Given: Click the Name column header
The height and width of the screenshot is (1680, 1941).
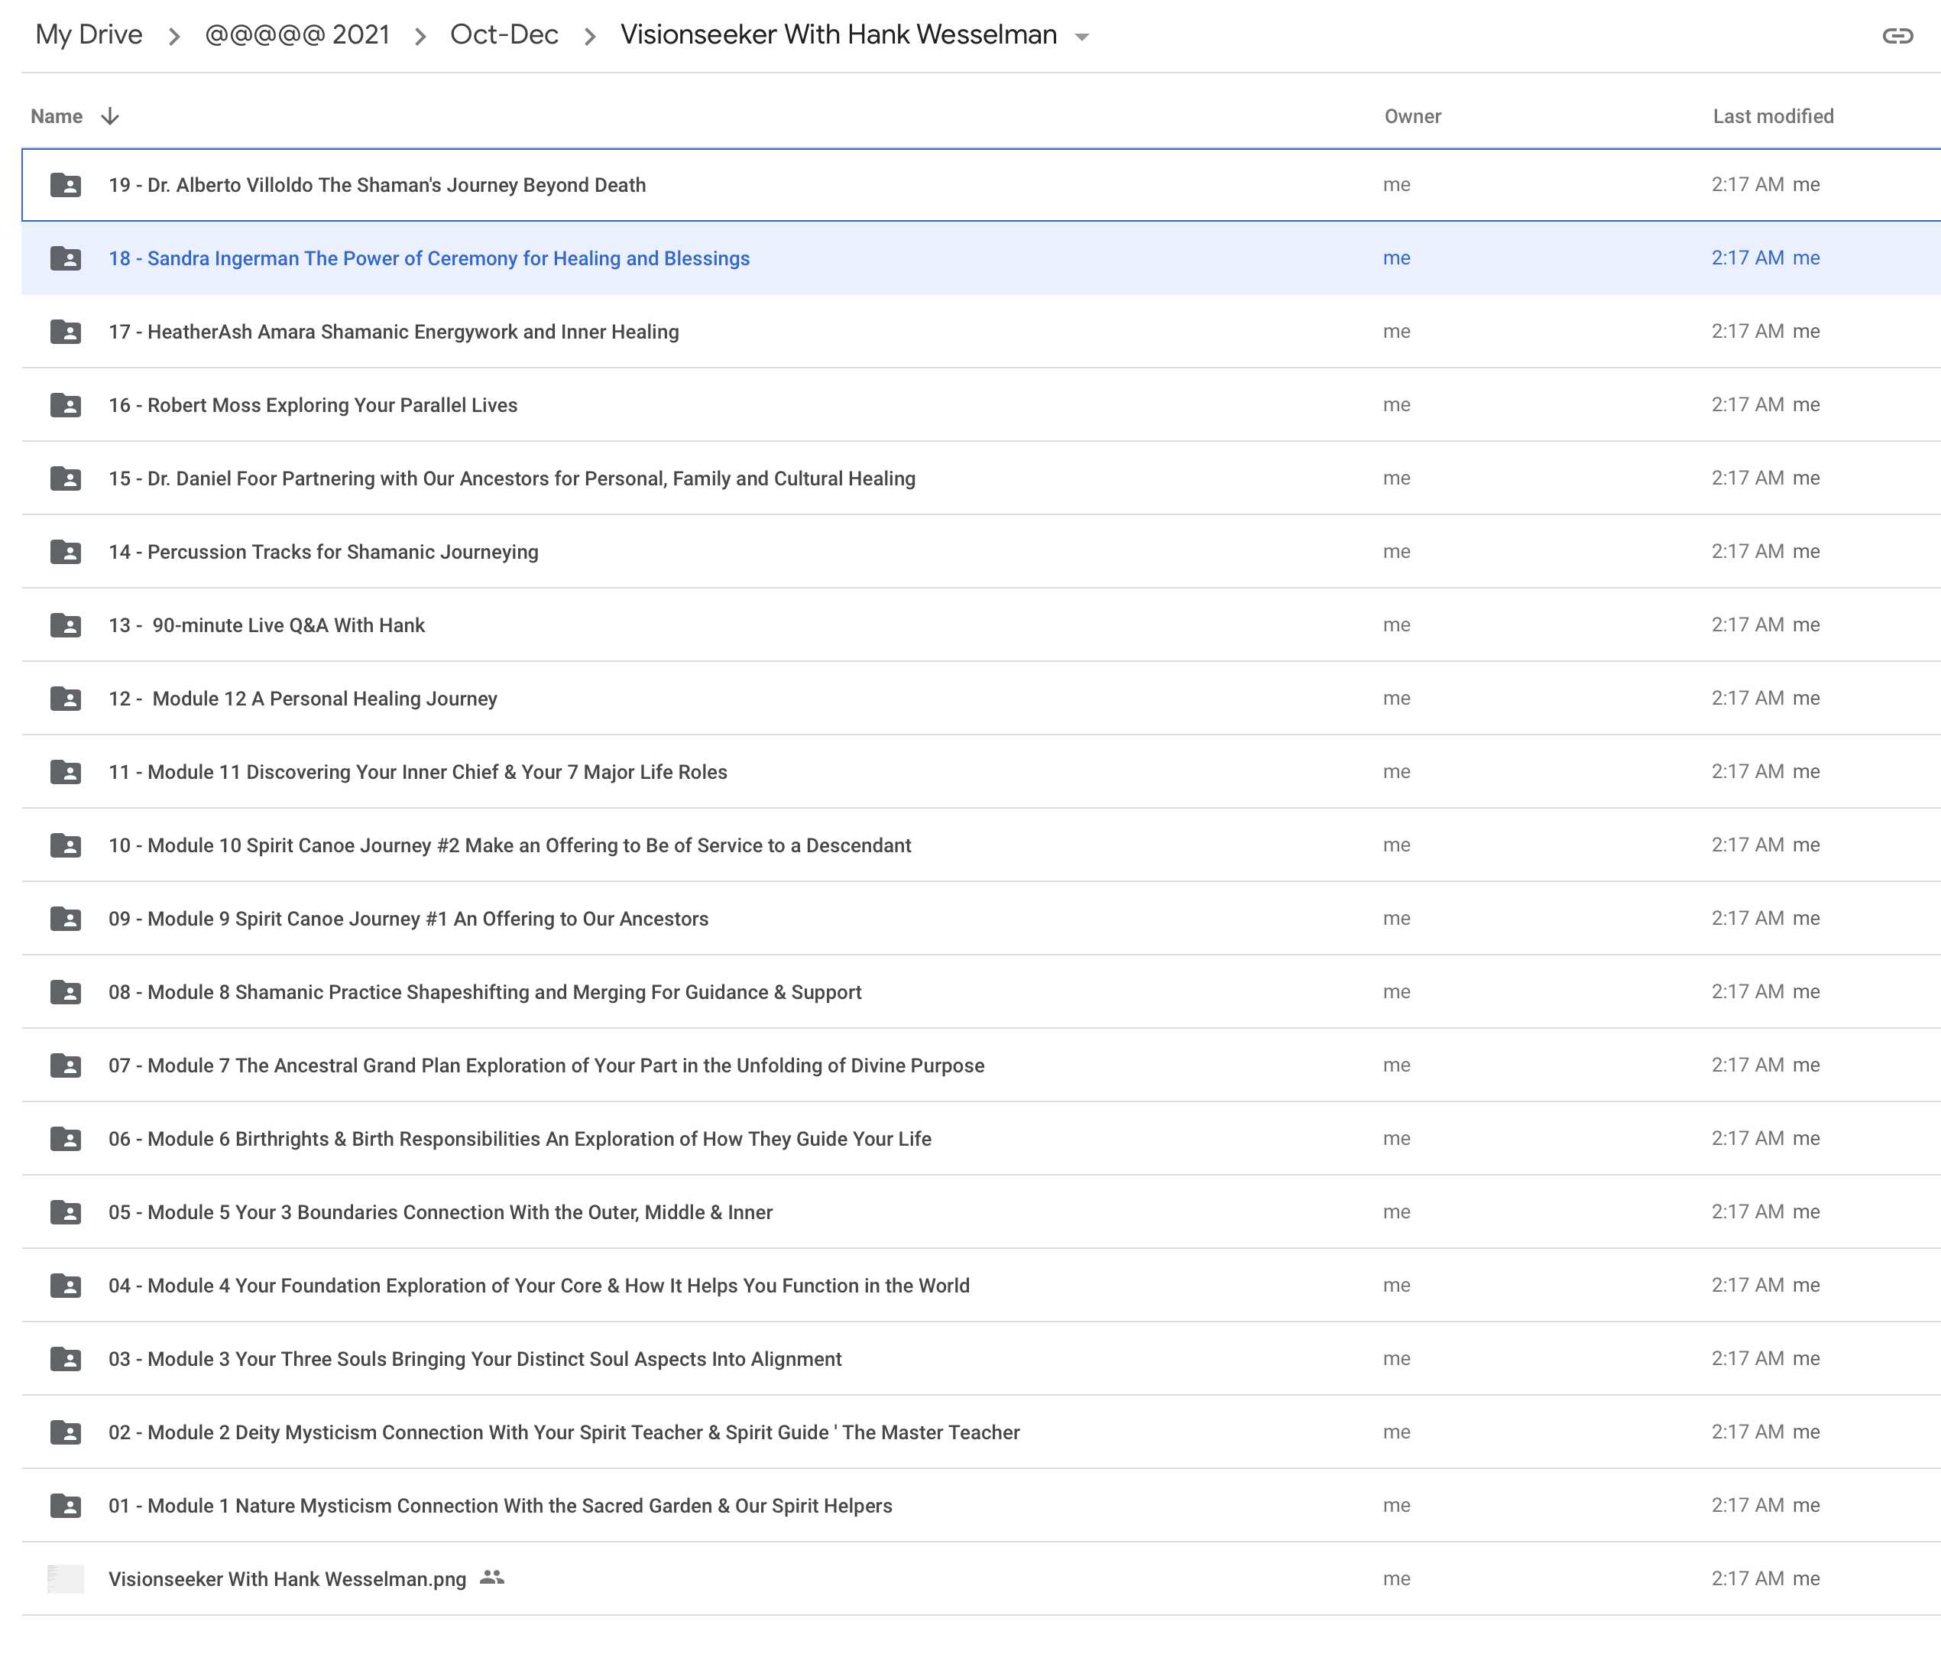Looking at the screenshot, I should (x=57, y=116).
